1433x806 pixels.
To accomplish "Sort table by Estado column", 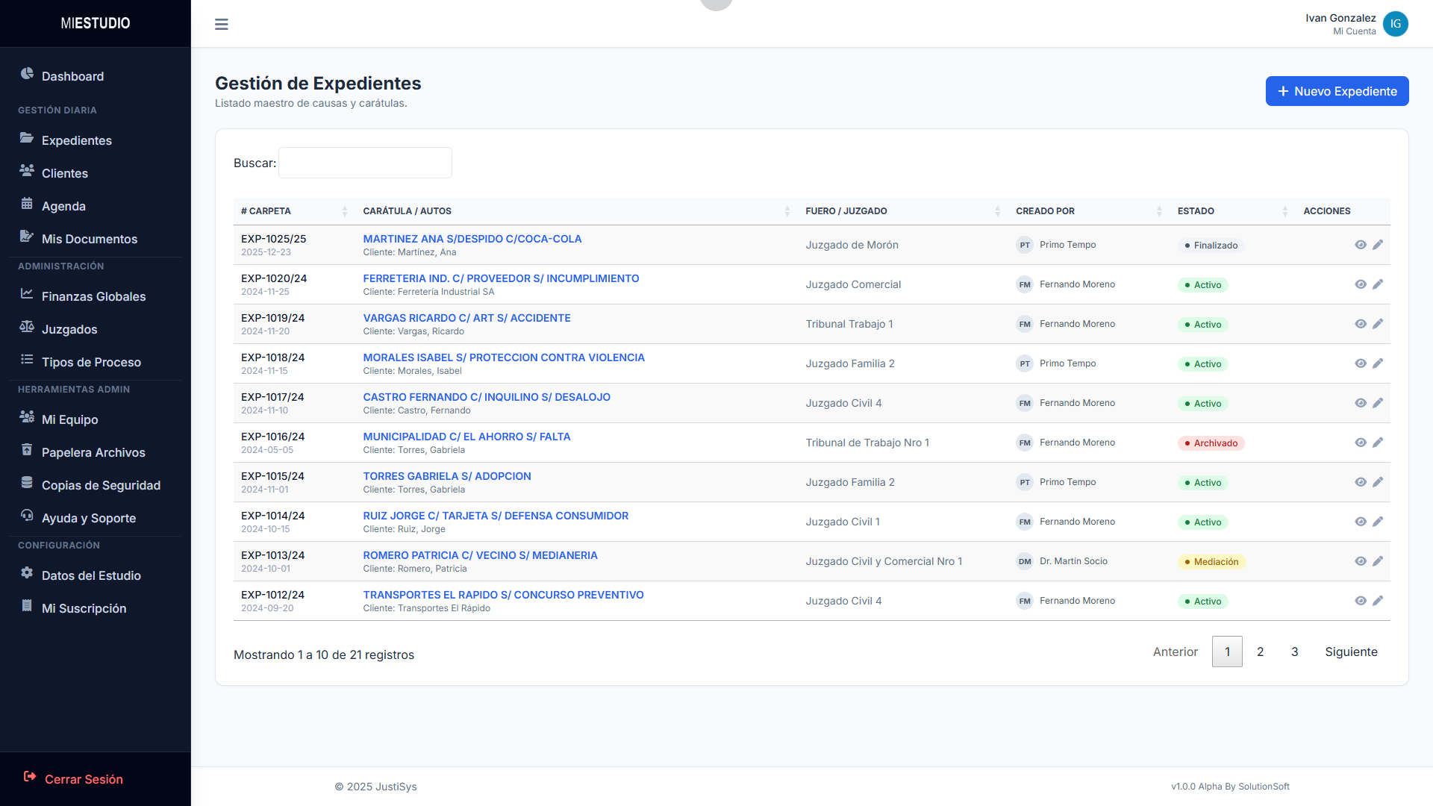I will point(1284,211).
